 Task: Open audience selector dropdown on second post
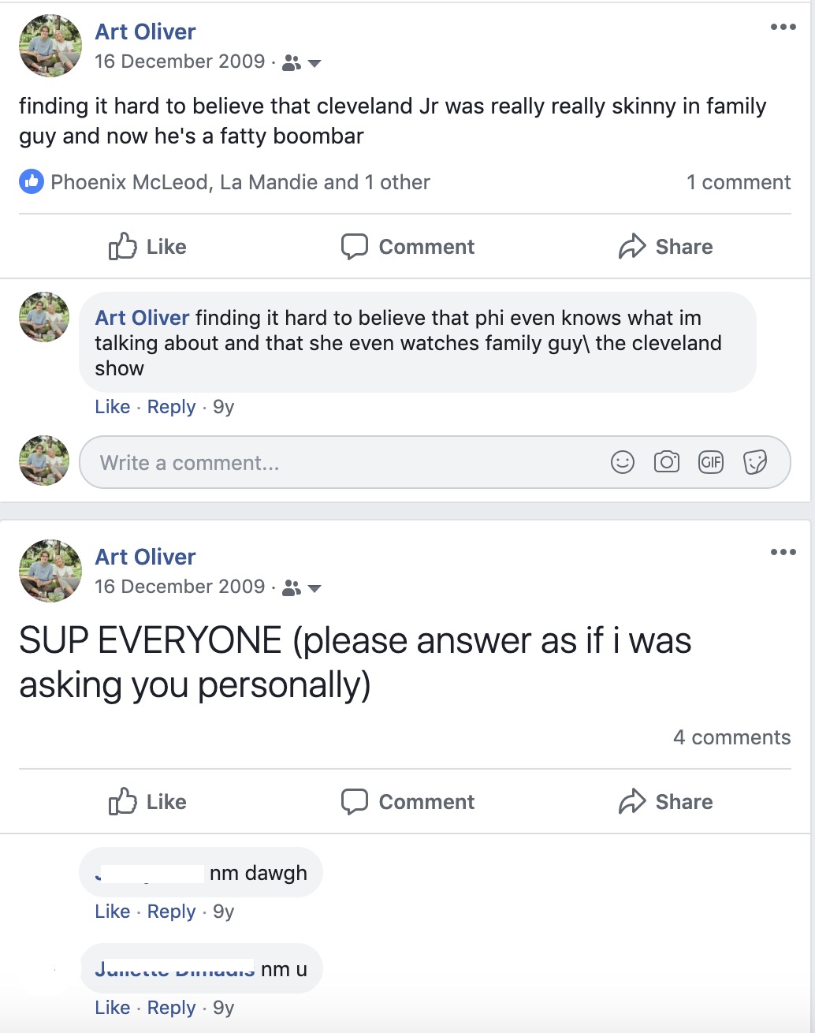click(302, 587)
